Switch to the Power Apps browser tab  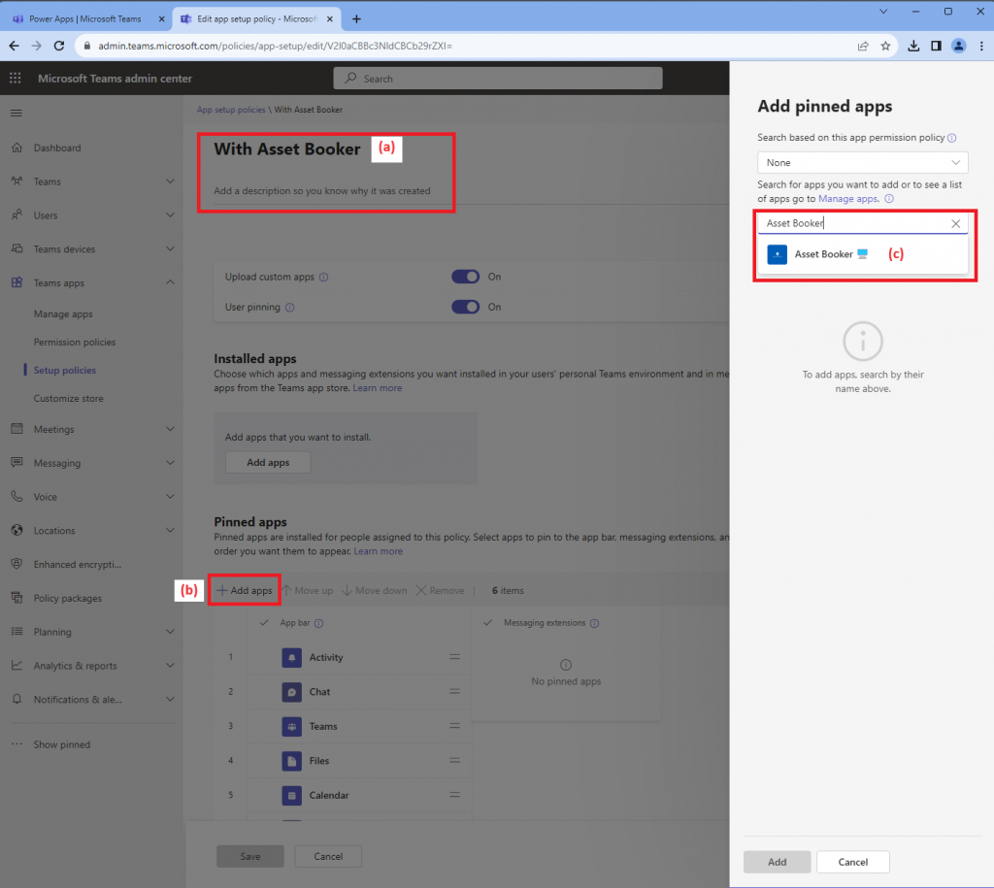(83, 17)
